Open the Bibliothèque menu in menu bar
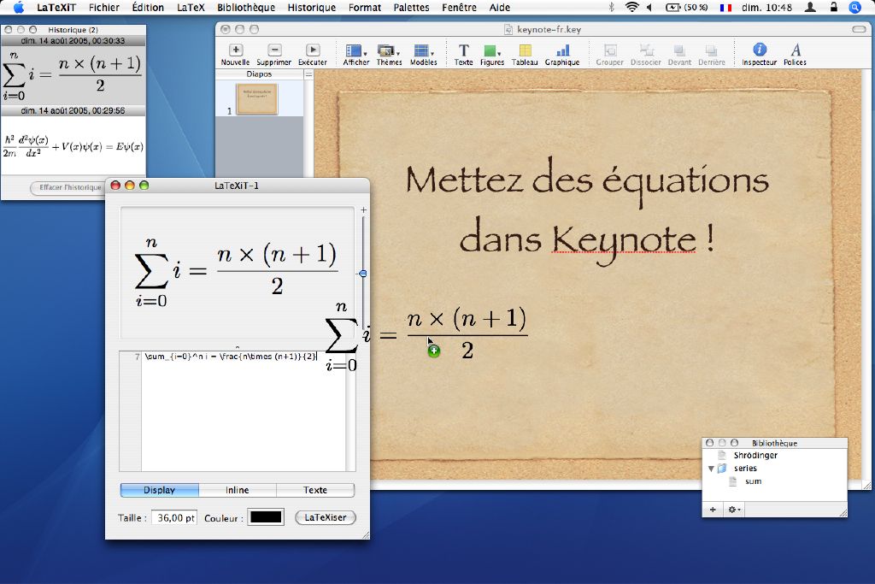The height and width of the screenshot is (584, 875). click(246, 7)
